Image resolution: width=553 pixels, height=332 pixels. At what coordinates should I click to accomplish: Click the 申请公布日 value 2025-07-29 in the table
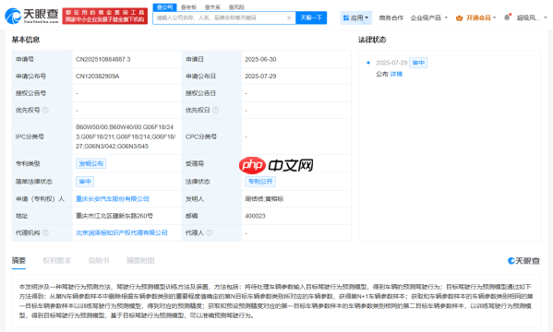click(260, 77)
